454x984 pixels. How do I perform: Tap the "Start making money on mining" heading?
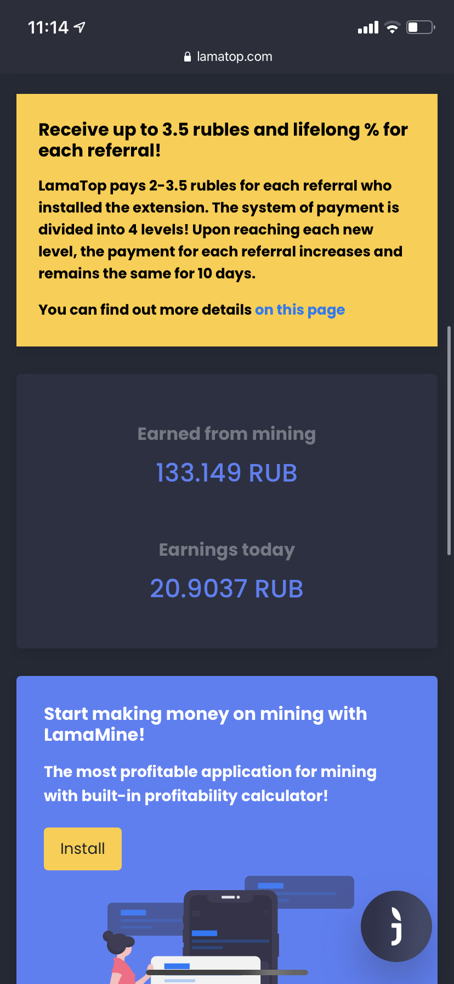(x=206, y=724)
